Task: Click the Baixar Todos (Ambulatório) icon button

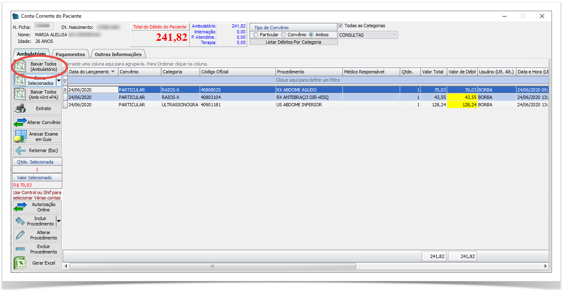Action: (x=20, y=66)
